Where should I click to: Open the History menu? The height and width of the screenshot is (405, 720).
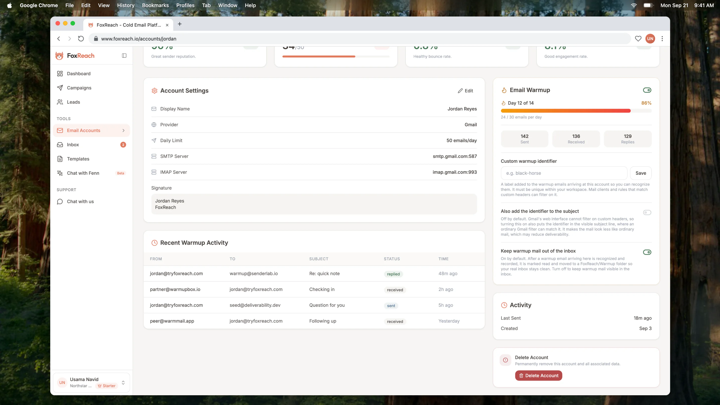click(126, 5)
